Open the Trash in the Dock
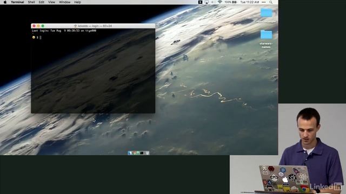The image size is (346, 194). [148, 153]
